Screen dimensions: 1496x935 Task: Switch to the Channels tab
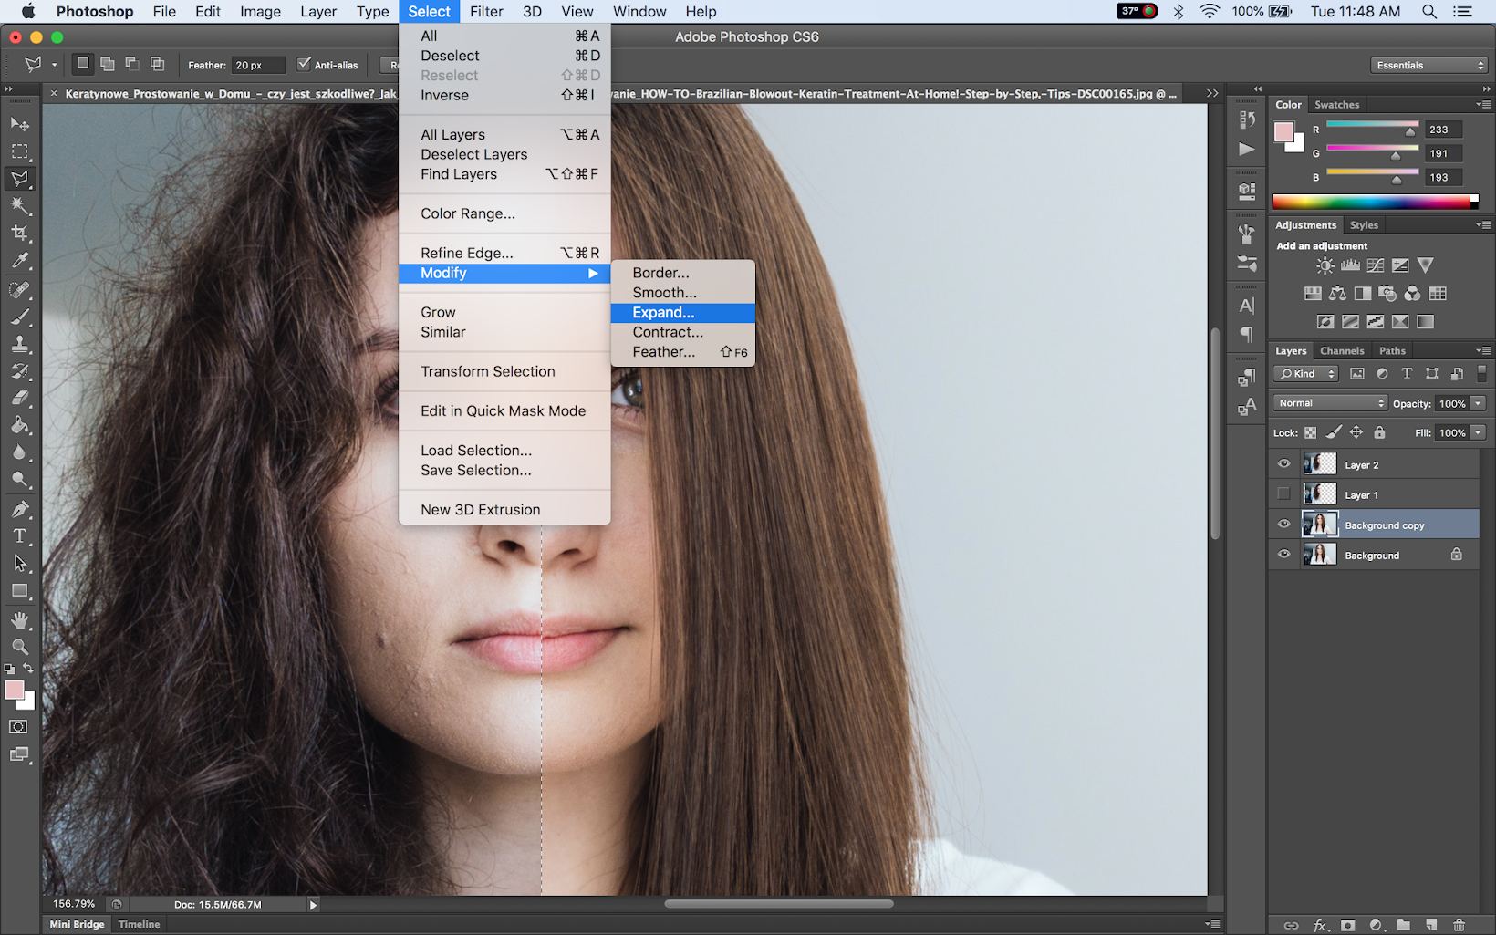[1341, 350]
